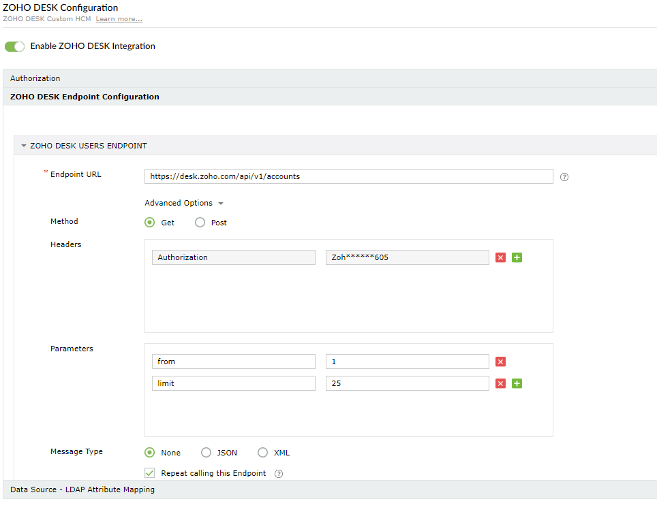Click the Endpoint URL input field
Screen dimensions: 657x514
coord(348,176)
